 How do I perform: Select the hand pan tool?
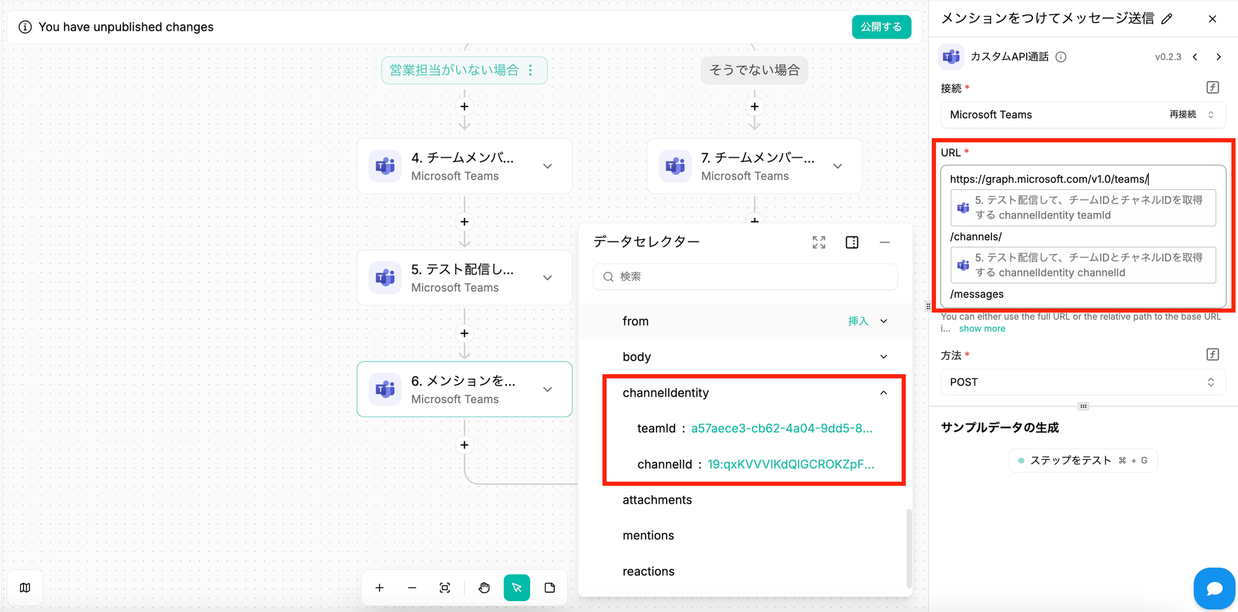pyautogui.click(x=484, y=588)
